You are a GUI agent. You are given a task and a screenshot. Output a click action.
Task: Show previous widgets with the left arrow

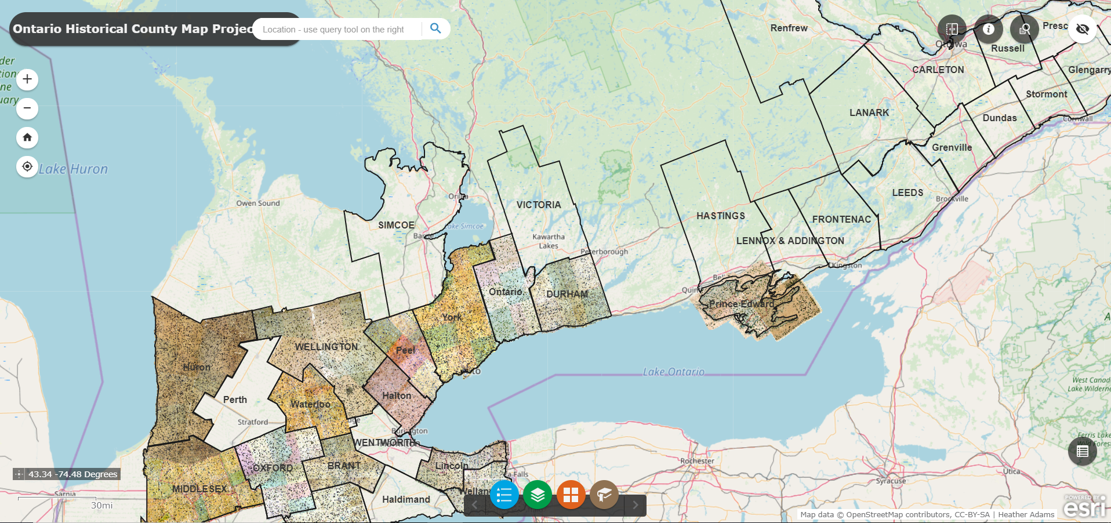475,504
